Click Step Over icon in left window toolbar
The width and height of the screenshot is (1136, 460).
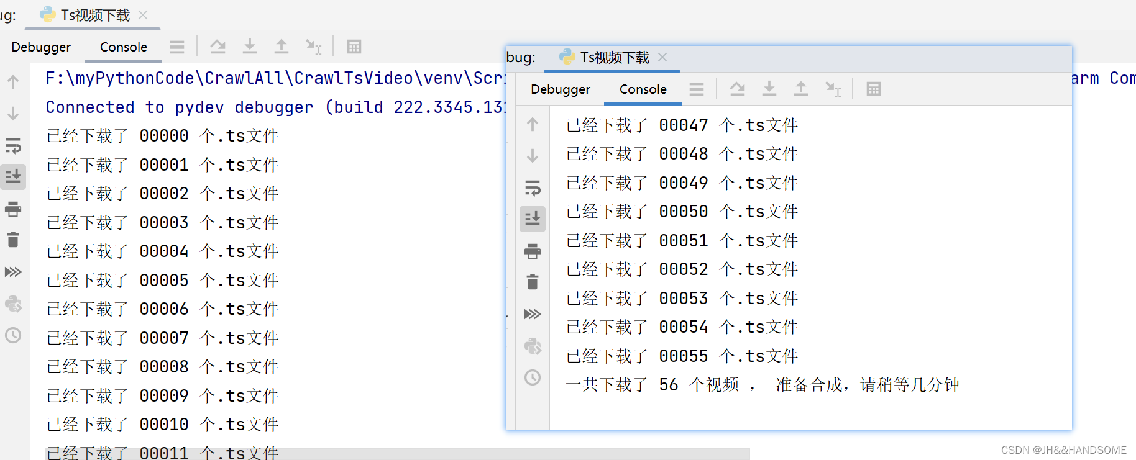[218, 47]
